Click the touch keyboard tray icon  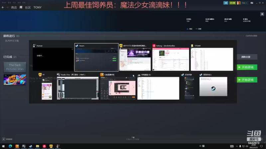[232, 146]
